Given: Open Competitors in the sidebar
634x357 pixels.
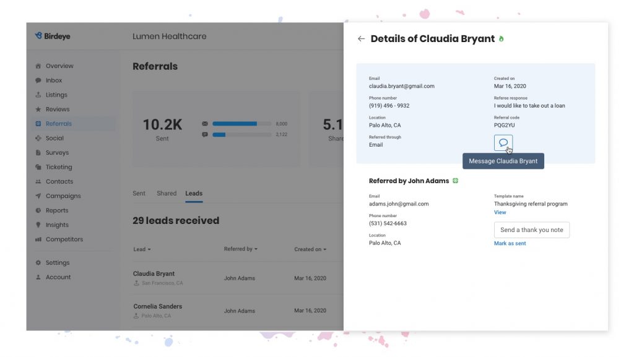Looking at the screenshot, I should [x=64, y=239].
